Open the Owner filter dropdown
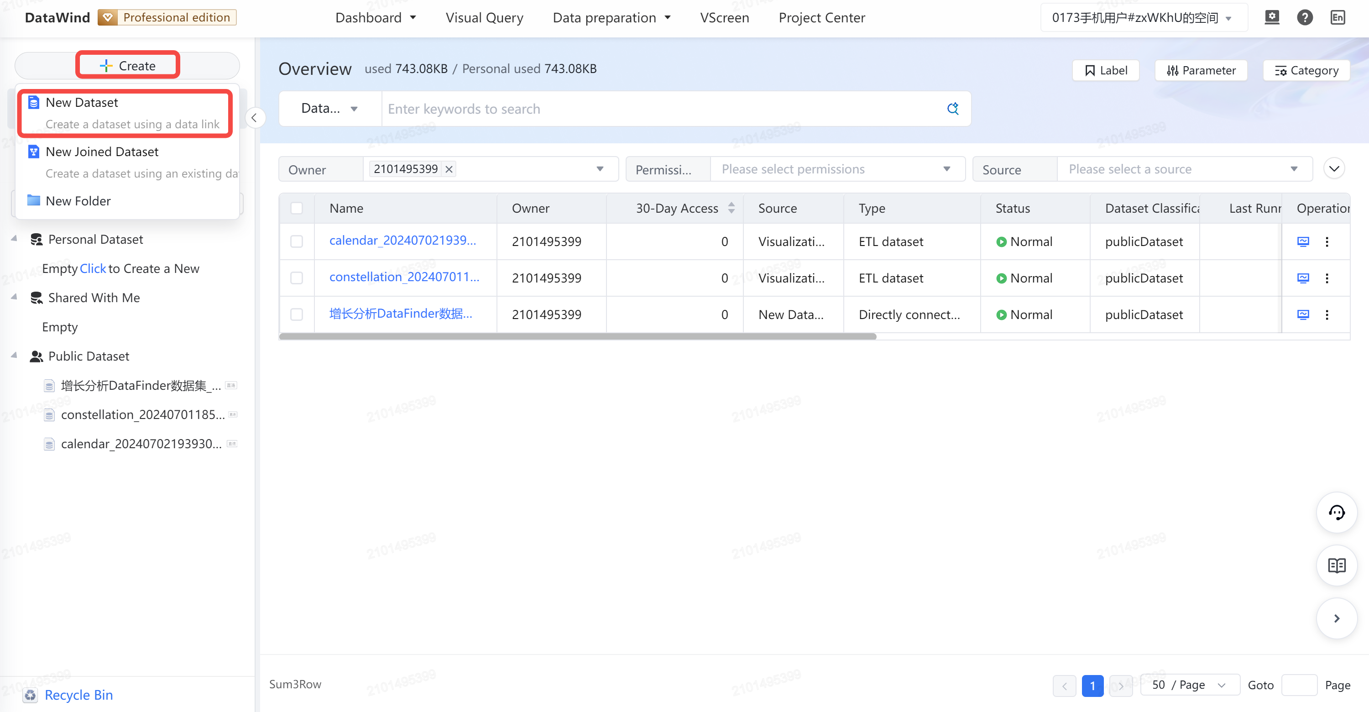This screenshot has height=712, width=1369. click(491, 169)
